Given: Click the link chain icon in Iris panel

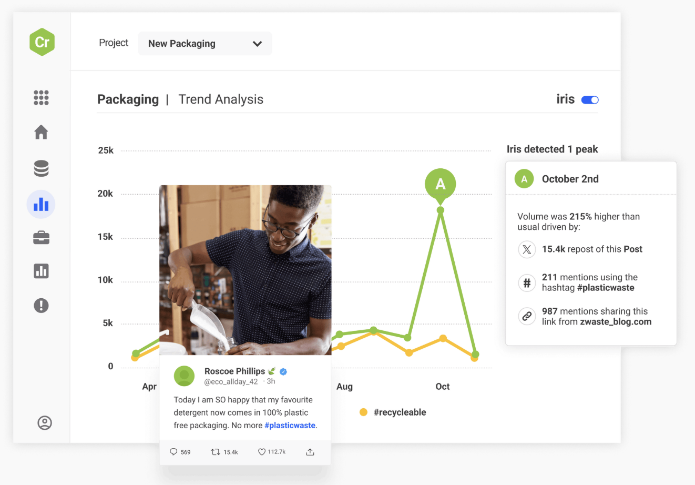Looking at the screenshot, I should (x=527, y=316).
